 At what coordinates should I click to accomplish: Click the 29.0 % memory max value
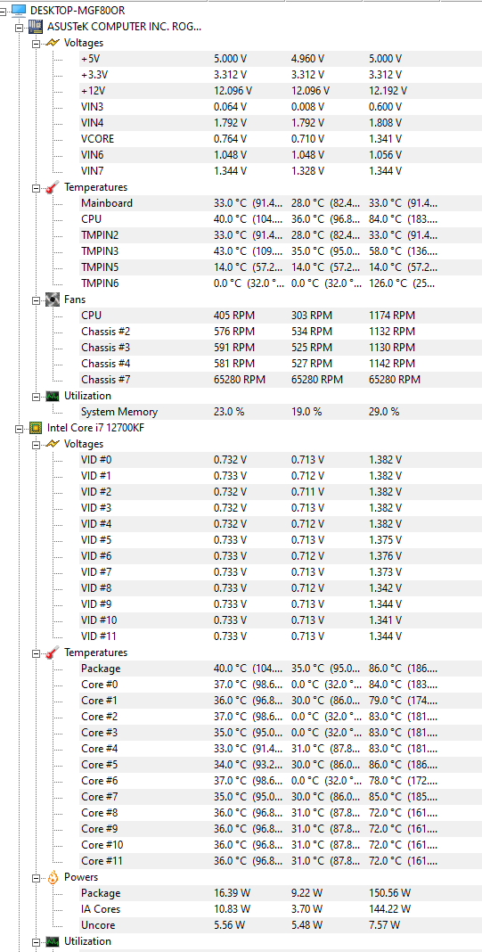(384, 412)
